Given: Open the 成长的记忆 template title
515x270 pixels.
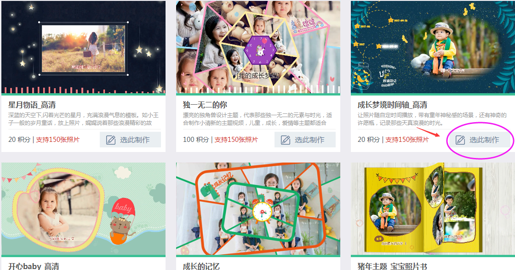Looking at the screenshot, I should (201, 266).
